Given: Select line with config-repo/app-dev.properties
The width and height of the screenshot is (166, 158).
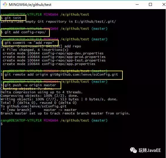Looking at the screenshot, I should click(x=53, y=53).
